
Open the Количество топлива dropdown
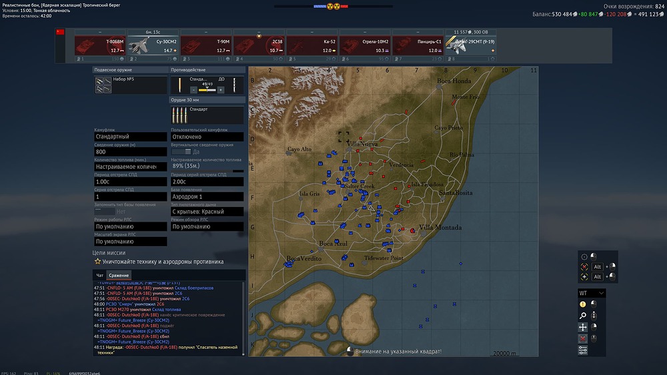pyautogui.click(x=130, y=166)
